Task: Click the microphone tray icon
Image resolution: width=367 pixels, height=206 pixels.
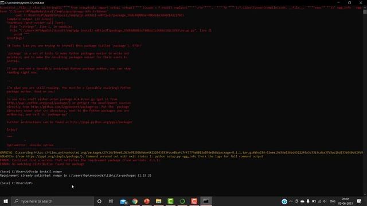Action: pos(308,201)
